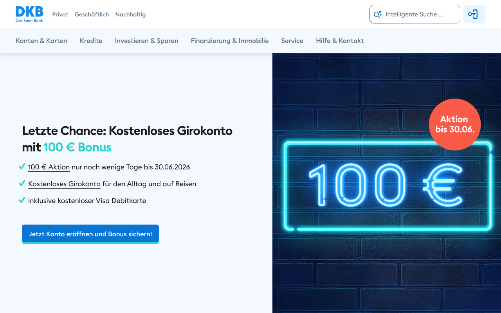501x313 pixels.
Task: Follow the Kostenloses Girokonto link
Action: tap(64, 184)
